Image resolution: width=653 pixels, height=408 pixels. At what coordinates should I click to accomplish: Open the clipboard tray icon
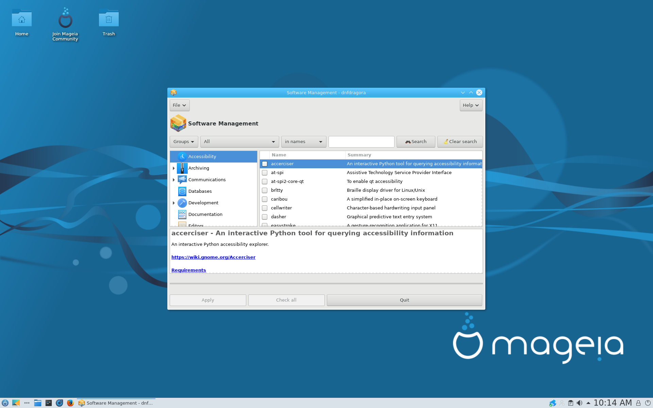[x=571, y=403]
